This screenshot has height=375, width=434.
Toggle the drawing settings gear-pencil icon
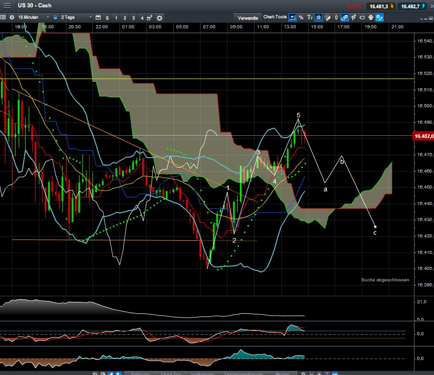[x=380, y=17]
